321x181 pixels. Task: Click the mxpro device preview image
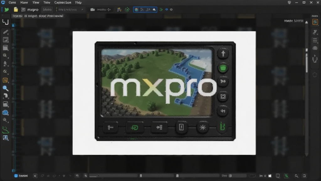(165, 91)
